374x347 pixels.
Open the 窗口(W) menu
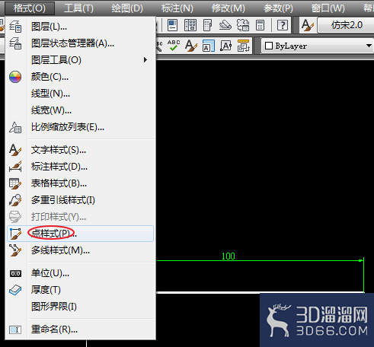[x=328, y=8]
